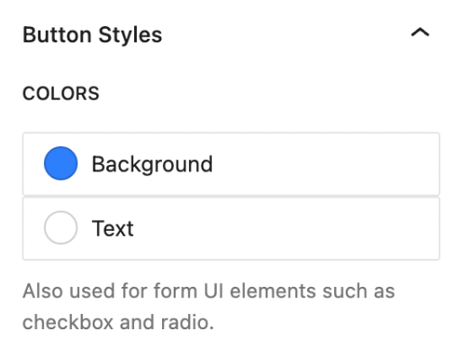Open Background color picker dropdown
462x359 pixels.
point(231,164)
